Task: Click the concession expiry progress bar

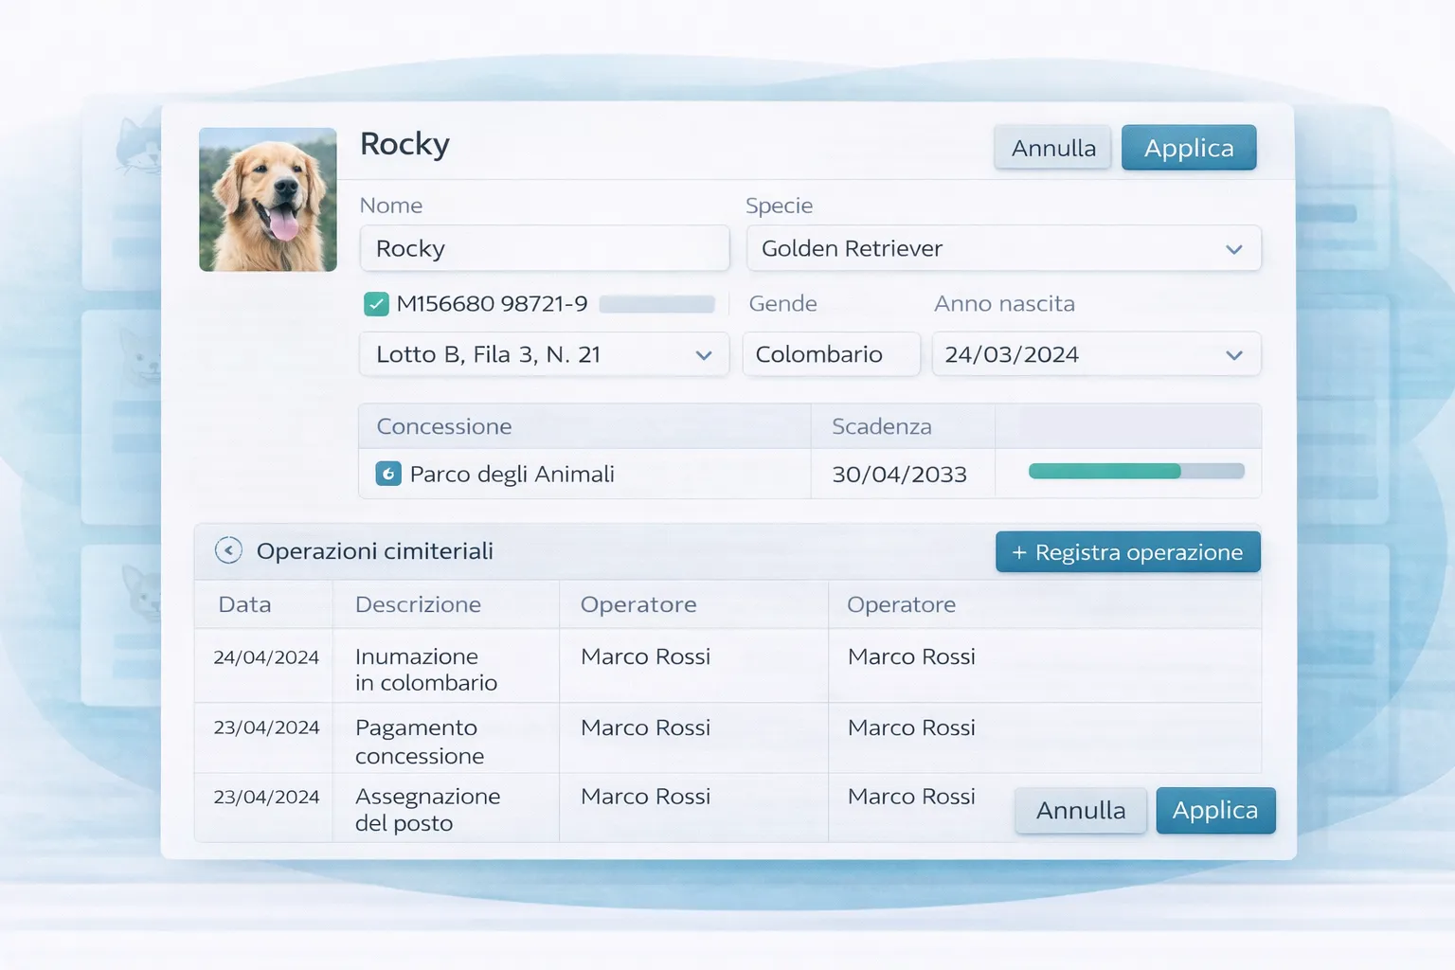Action: coord(1136,471)
